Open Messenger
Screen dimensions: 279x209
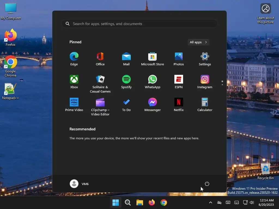point(153,105)
